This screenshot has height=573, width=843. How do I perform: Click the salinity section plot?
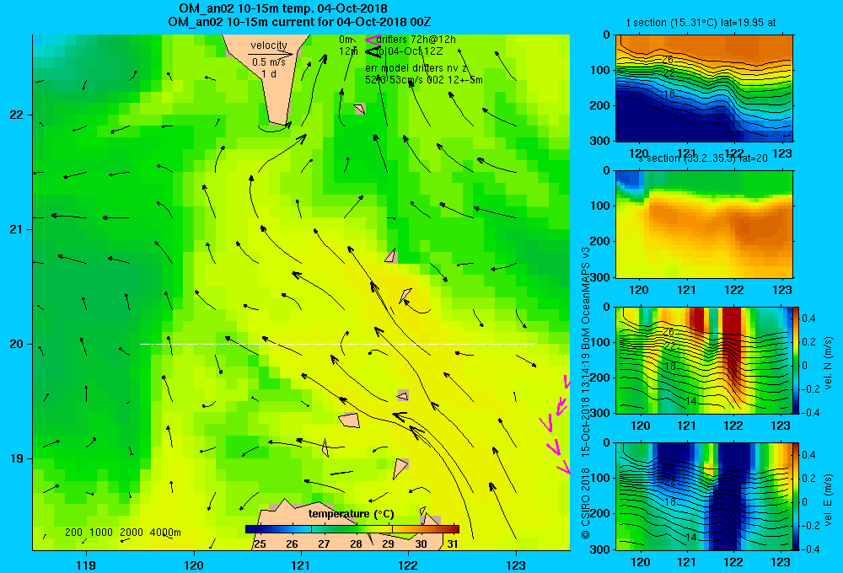click(x=704, y=223)
